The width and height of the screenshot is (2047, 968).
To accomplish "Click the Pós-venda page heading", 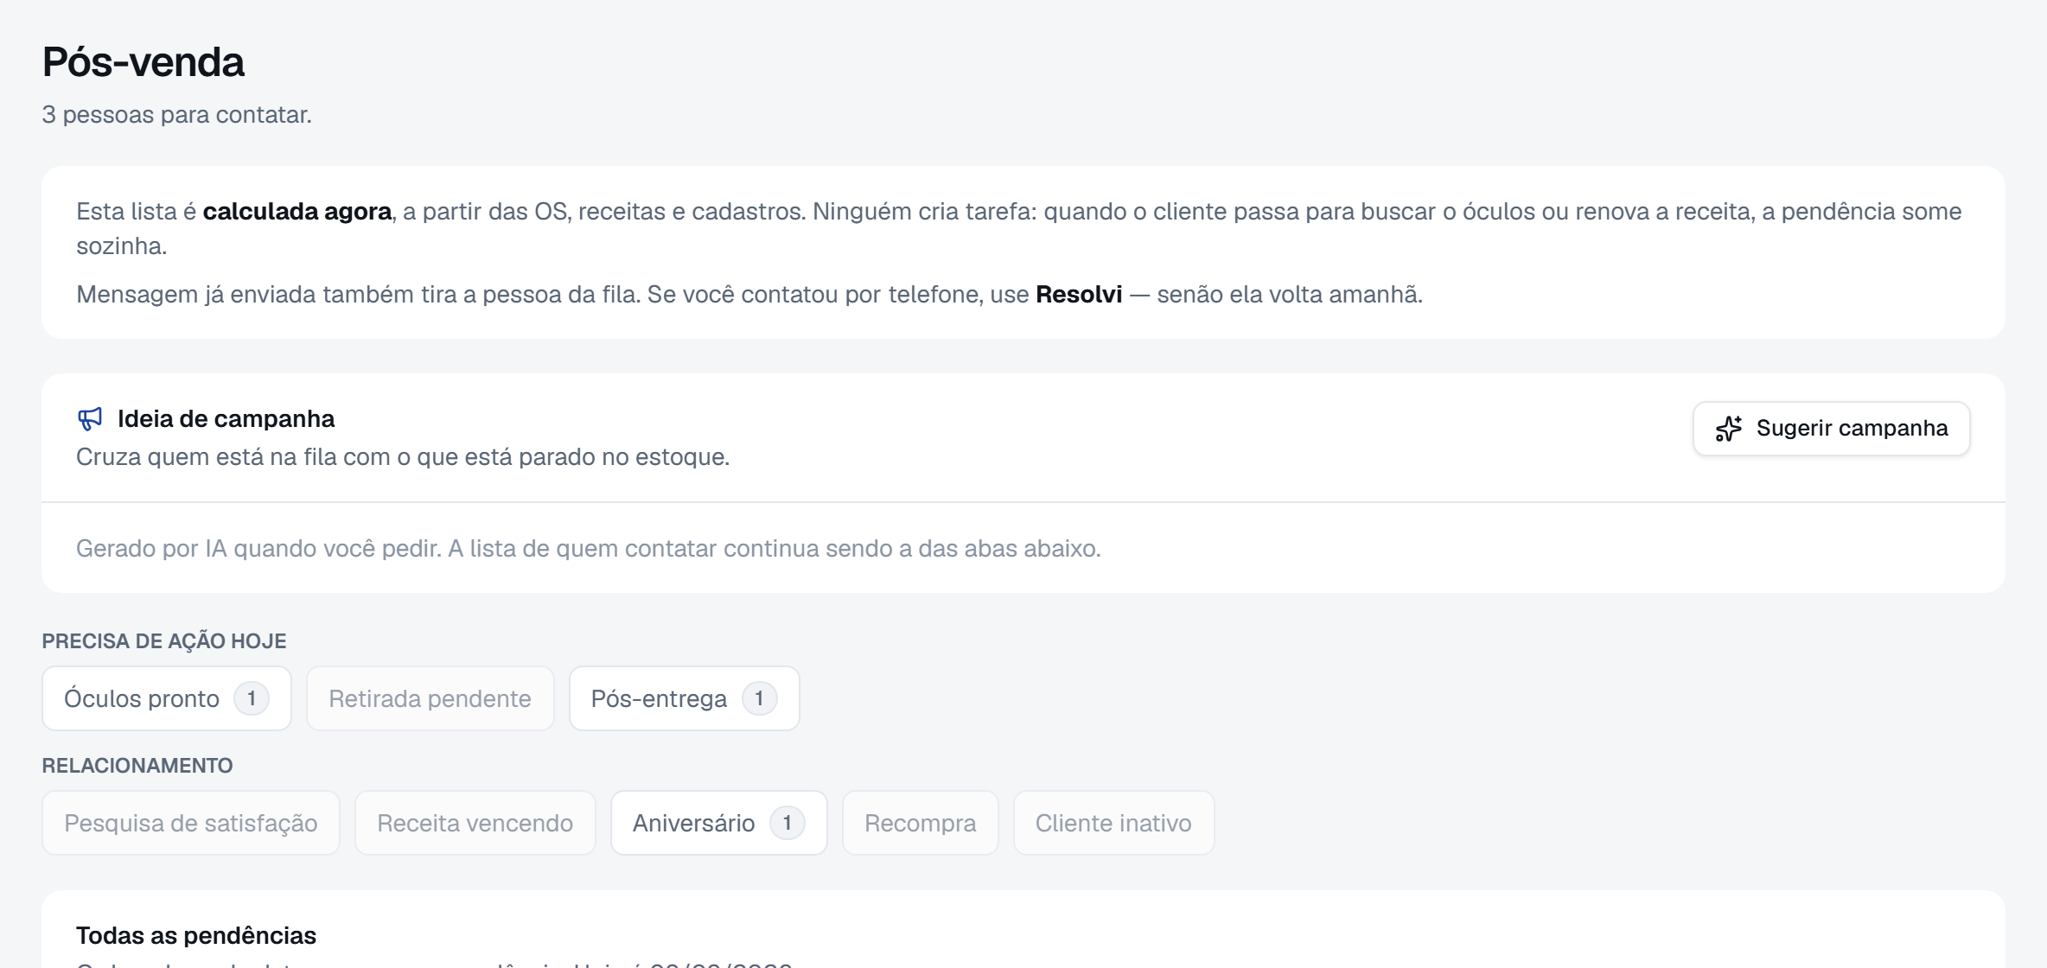I will pyautogui.click(x=143, y=62).
